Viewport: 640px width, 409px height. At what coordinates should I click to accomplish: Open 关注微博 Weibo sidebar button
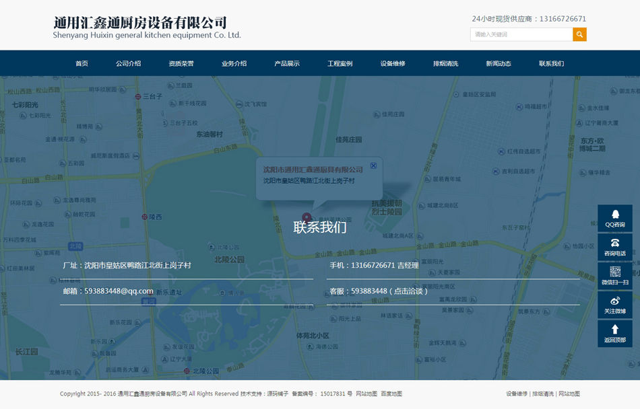614,305
